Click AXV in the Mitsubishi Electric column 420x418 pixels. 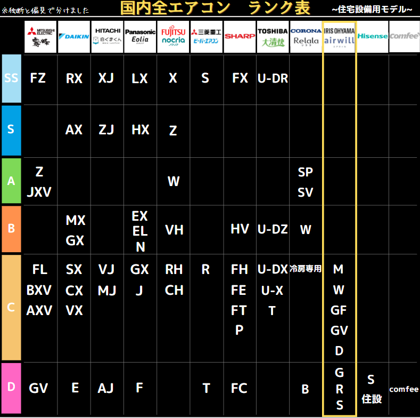[x=39, y=310]
